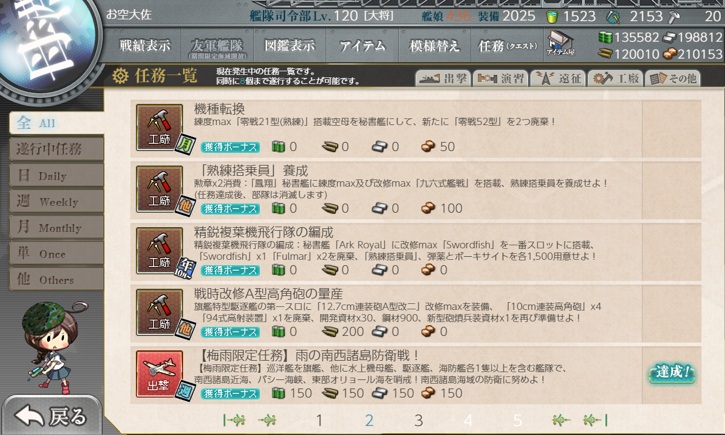This screenshot has width=725, height=435.
Task: Show Daily quests in sidebar
Action: pos(56,176)
